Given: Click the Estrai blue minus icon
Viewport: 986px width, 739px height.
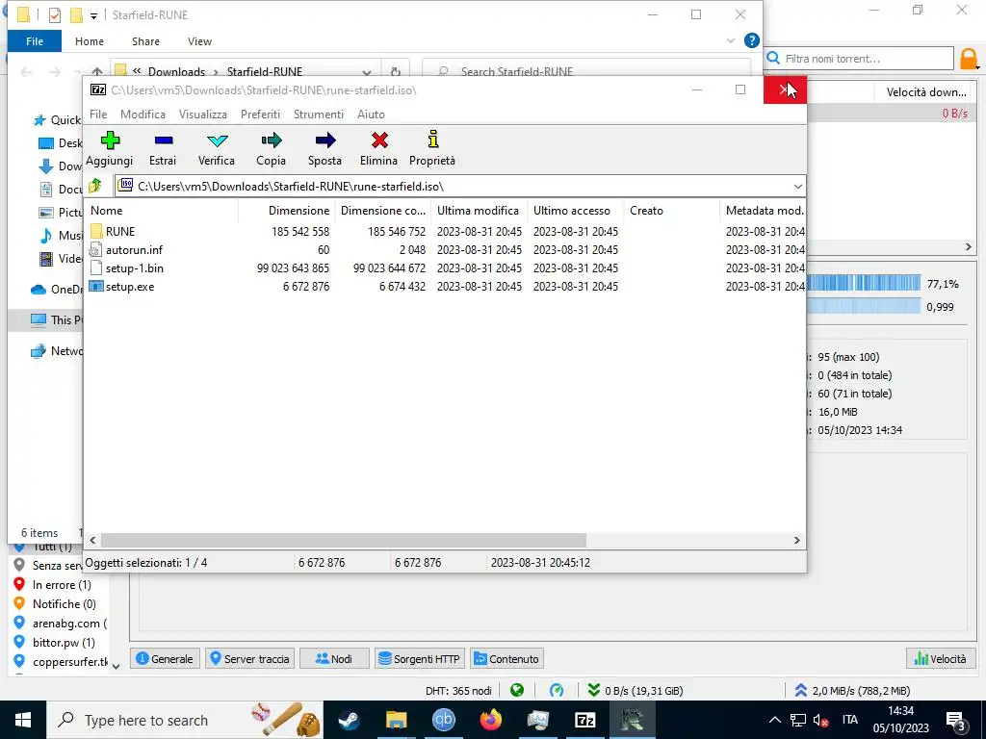Looking at the screenshot, I should [x=164, y=140].
